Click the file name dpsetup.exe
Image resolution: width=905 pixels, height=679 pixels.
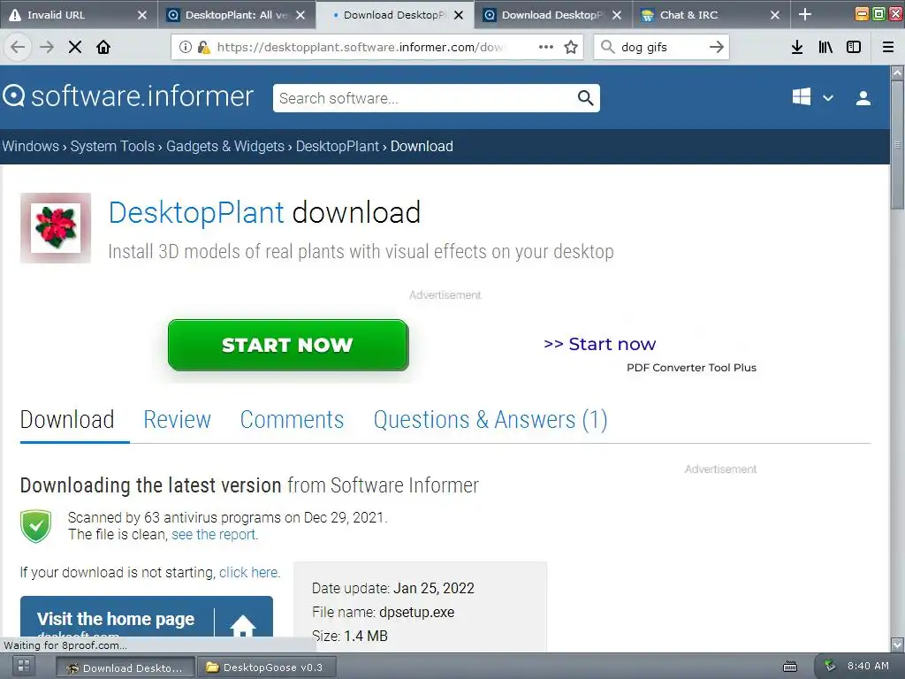[x=417, y=612]
